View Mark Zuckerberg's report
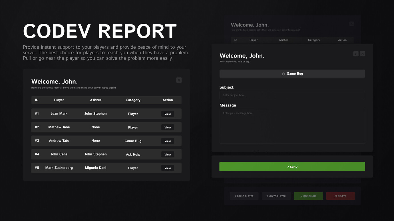The width and height of the screenshot is (394, 221). point(167,168)
